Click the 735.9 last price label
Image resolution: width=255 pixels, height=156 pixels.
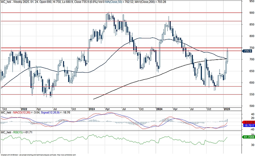coord(247,51)
